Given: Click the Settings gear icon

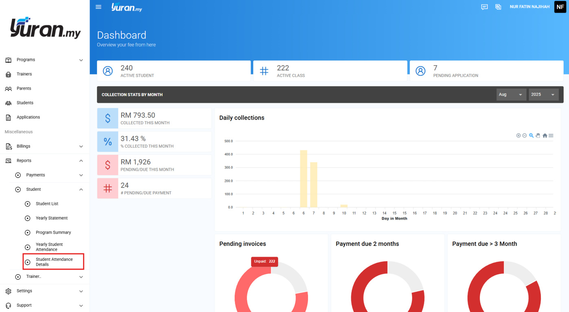Looking at the screenshot, I should (x=8, y=291).
